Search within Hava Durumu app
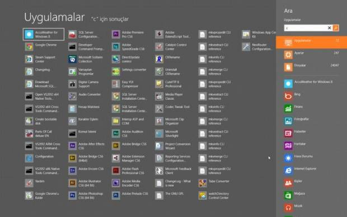Screen dimensions: 347x217 click(x=311, y=158)
